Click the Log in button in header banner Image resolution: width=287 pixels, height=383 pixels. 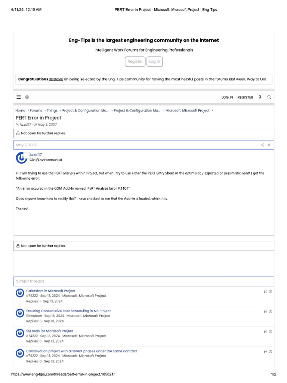click(154, 62)
